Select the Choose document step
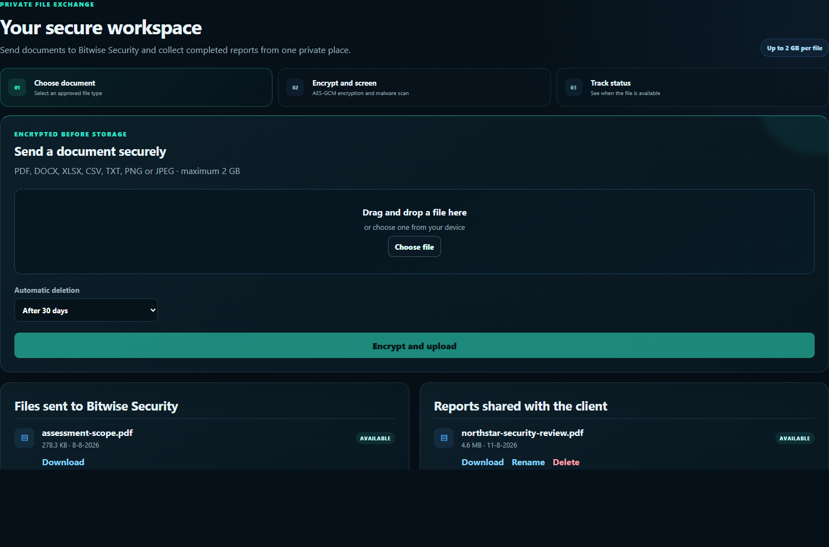The width and height of the screenshot is (829, 547). point(136,87)
